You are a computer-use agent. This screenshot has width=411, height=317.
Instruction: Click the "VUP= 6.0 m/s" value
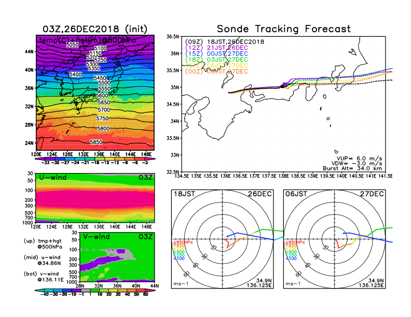(x=359, y=159)
